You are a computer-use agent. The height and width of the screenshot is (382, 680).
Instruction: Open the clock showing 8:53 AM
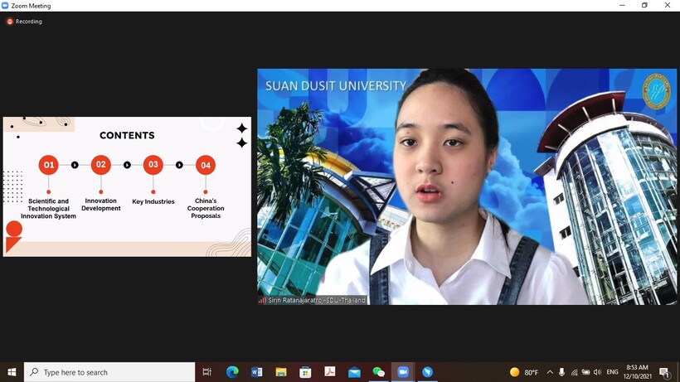[x=638, y=372]
